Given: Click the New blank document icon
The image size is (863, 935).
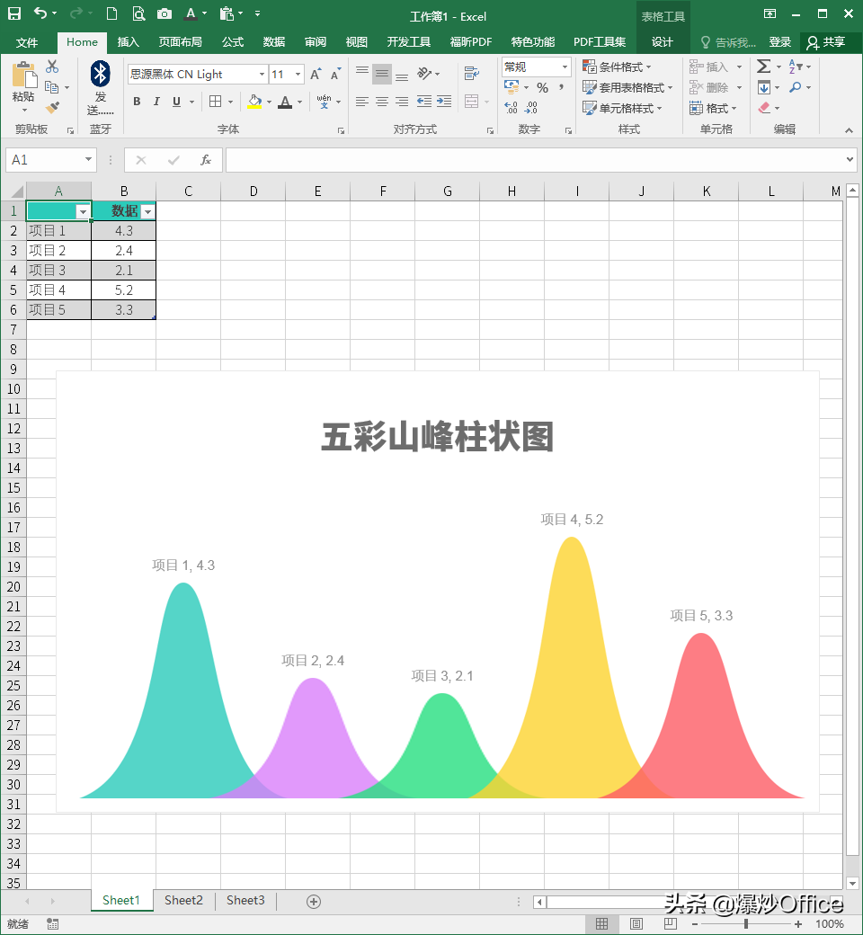Looking at the screenshot, I should pyautogui.click(x=111, y=13).
